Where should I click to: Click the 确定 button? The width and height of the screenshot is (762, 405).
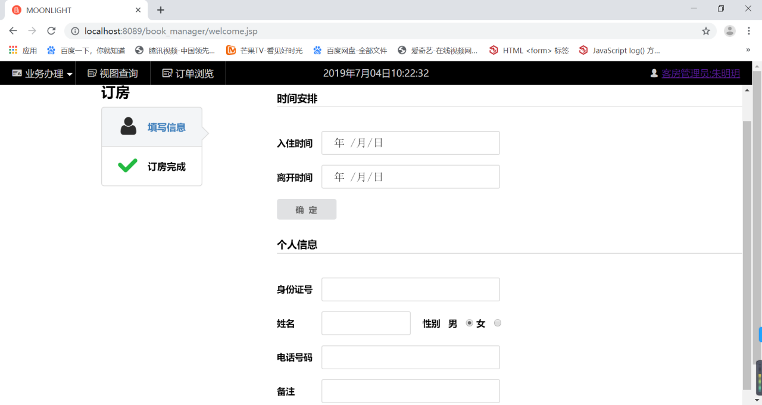[307, 210]
